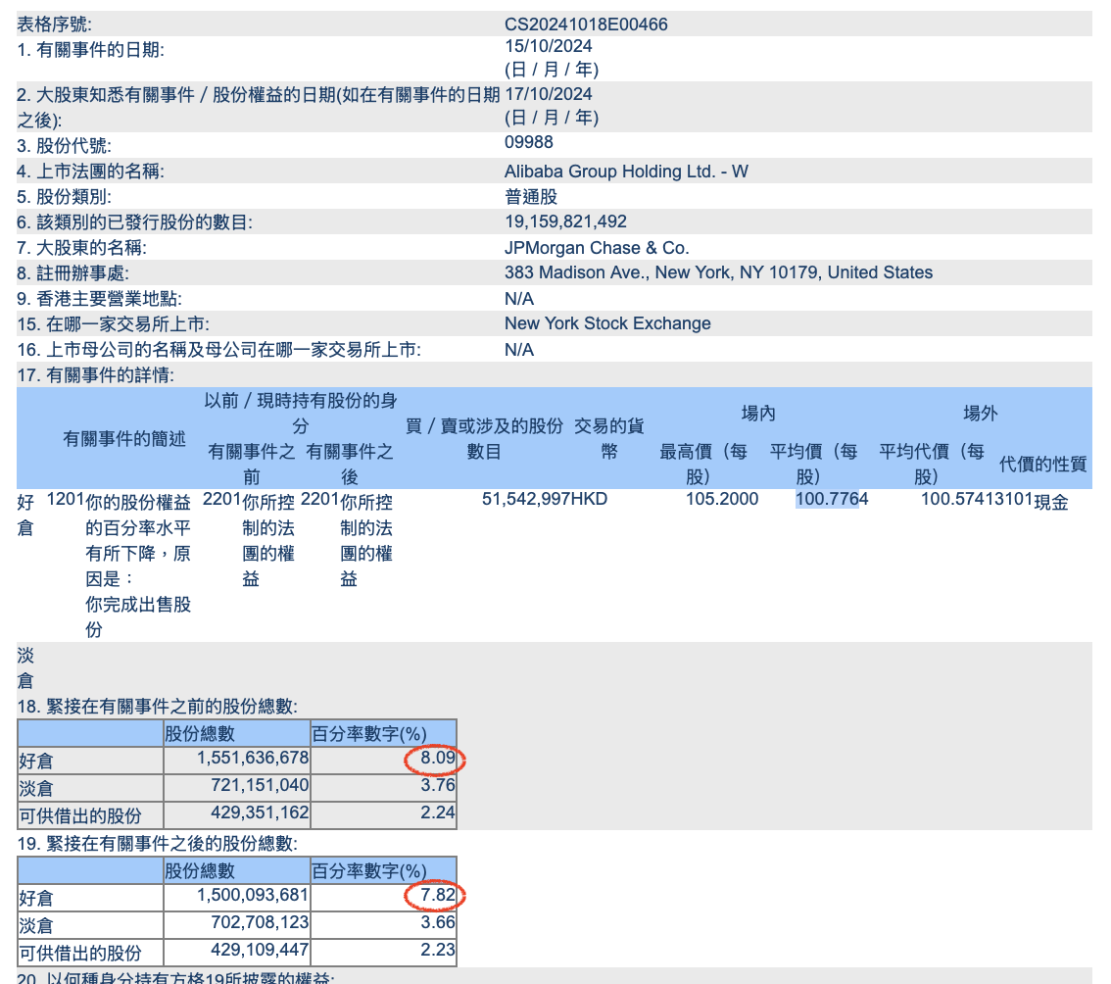Click event code 1201

(66, 499)
